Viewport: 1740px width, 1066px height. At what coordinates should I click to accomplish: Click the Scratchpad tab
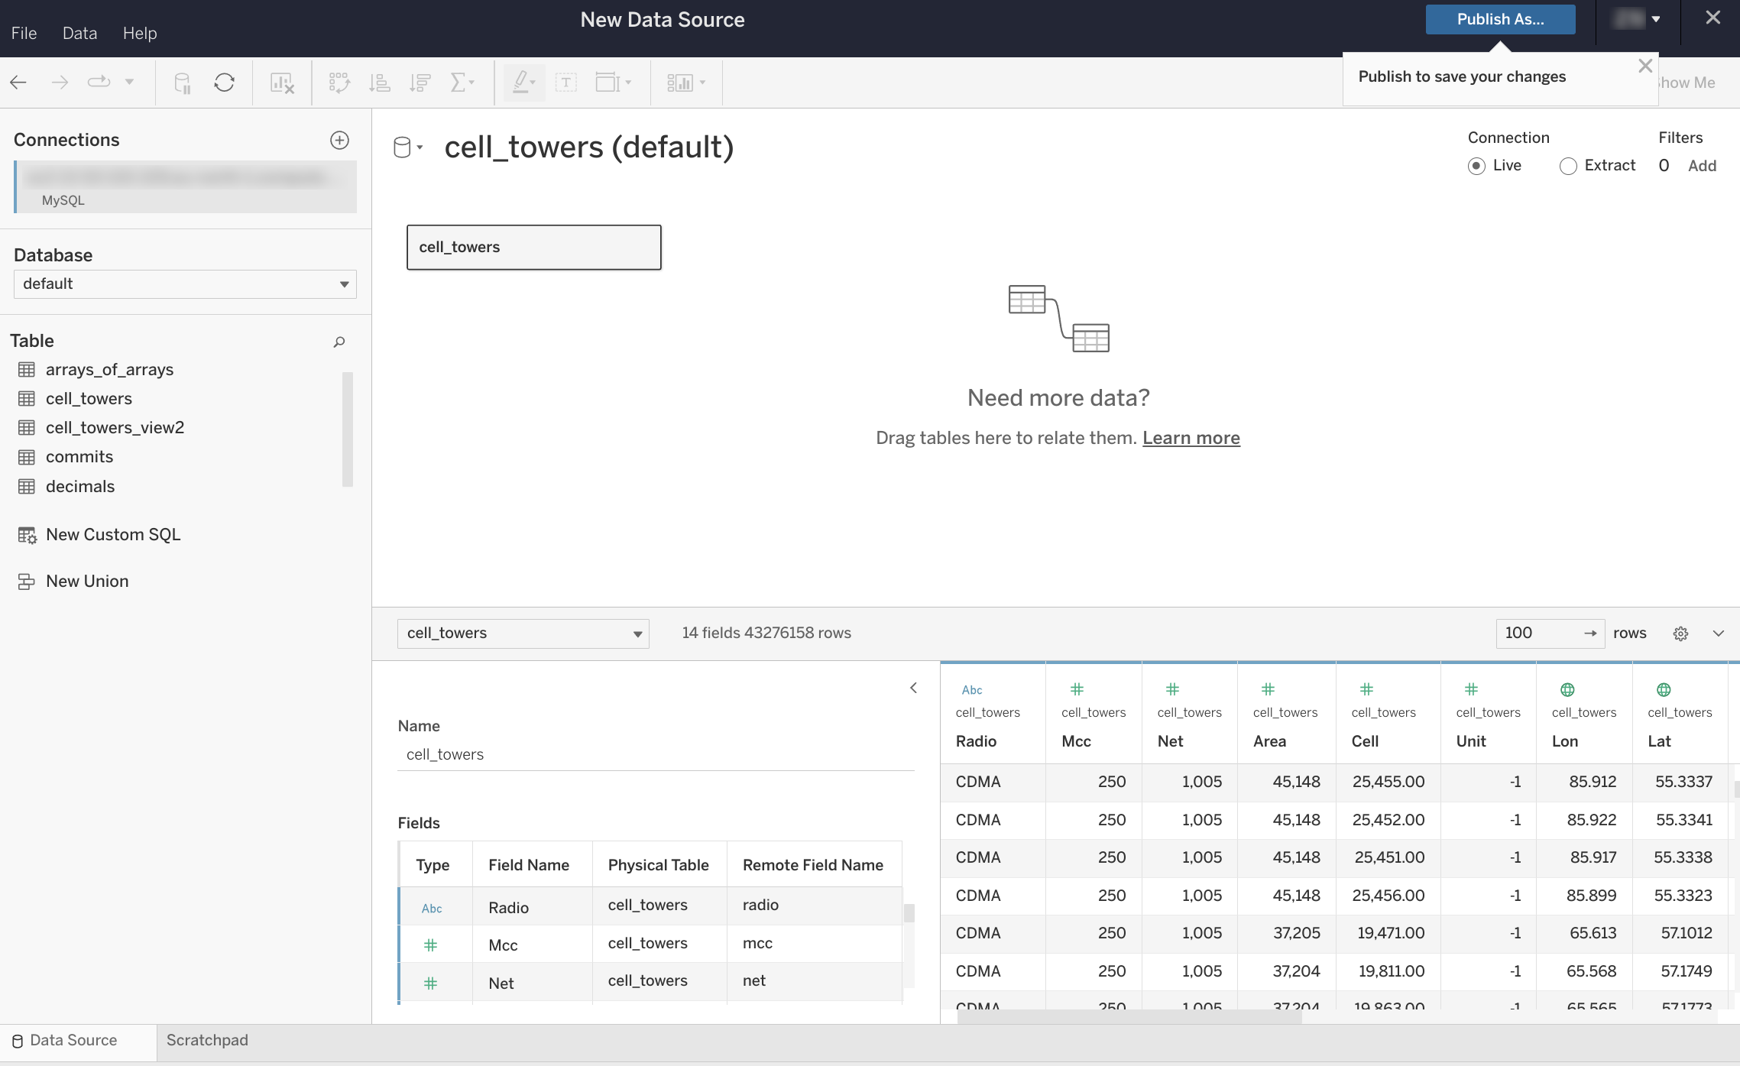(x=208, y=1040)
